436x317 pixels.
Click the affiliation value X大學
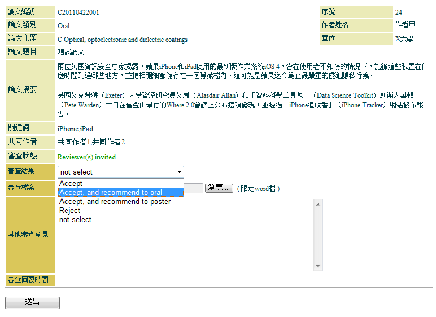(x=404, y=39)
